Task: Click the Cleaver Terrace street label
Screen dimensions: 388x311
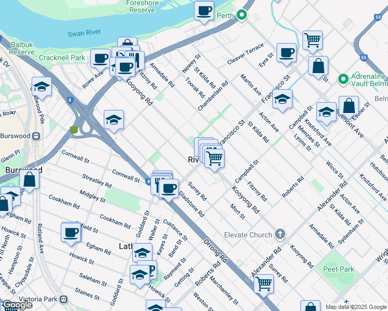Action: (x=245, y=54)
